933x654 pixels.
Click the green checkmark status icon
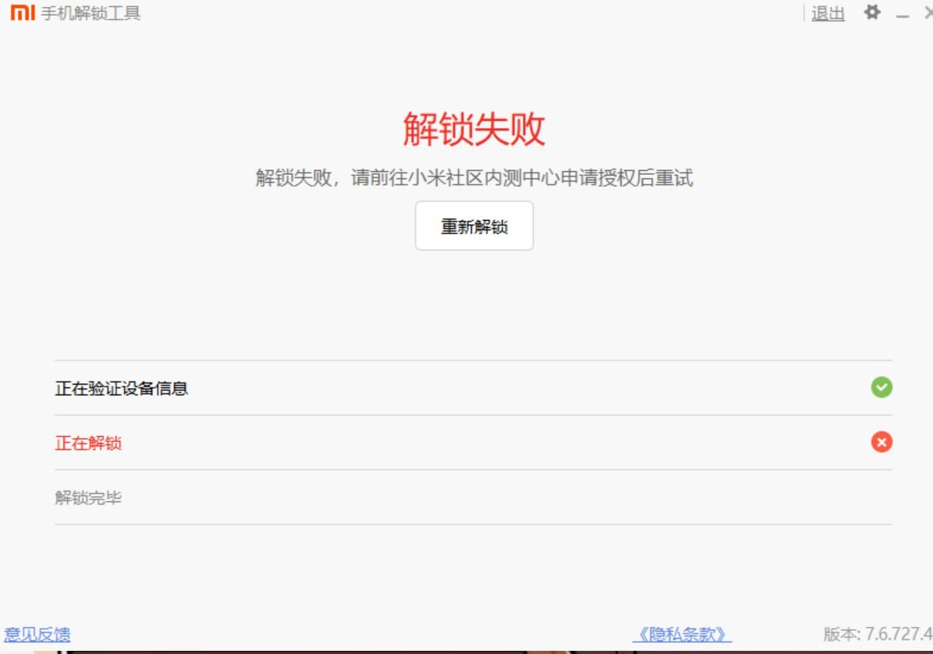click(882, 388)
